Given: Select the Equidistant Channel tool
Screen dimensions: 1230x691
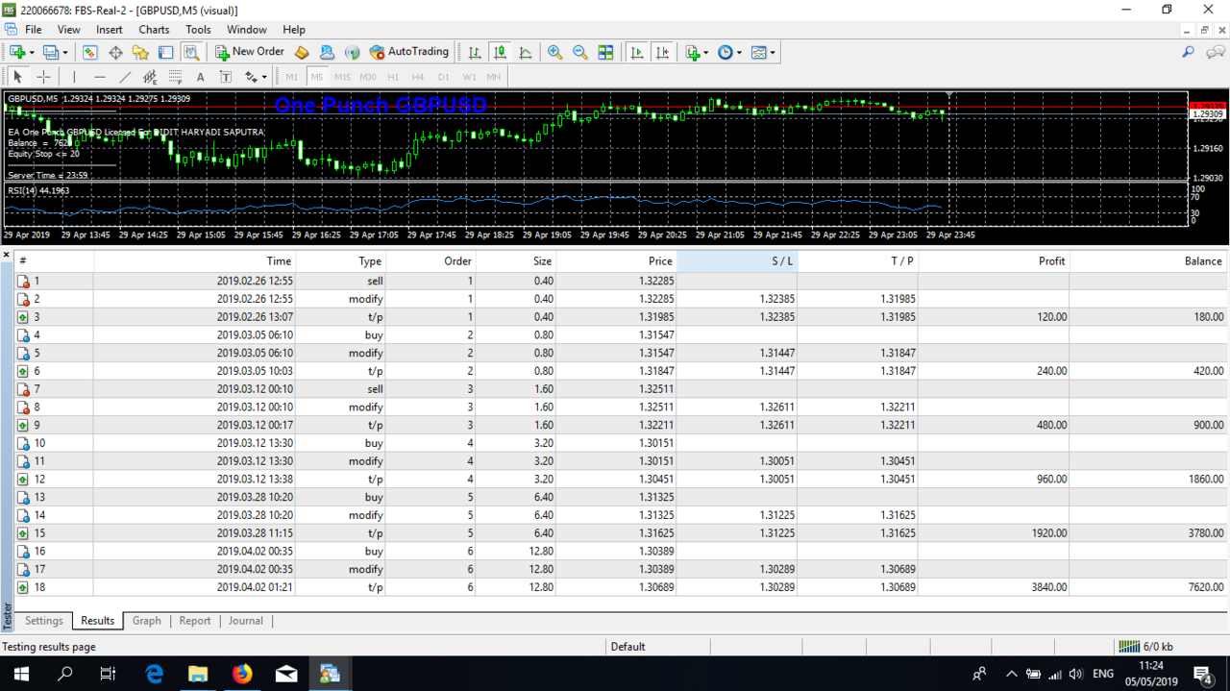Looking at the screenshot, I should tap(150, 77).
